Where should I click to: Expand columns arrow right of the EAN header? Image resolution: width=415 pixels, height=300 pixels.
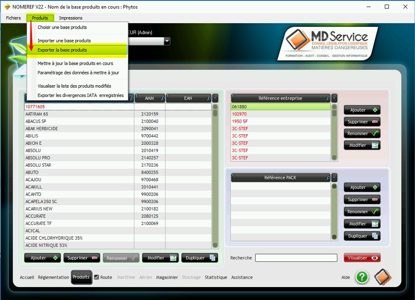tap(216, 98)
